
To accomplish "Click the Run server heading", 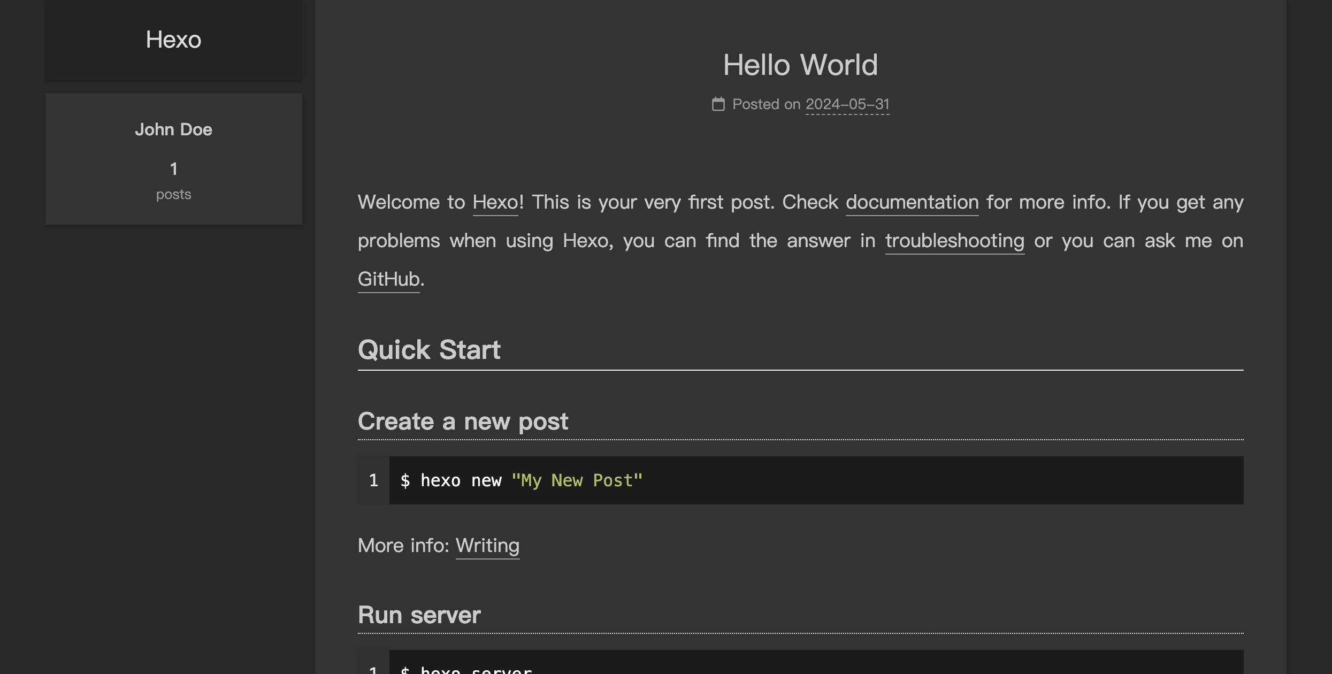I will click(419, 615).
